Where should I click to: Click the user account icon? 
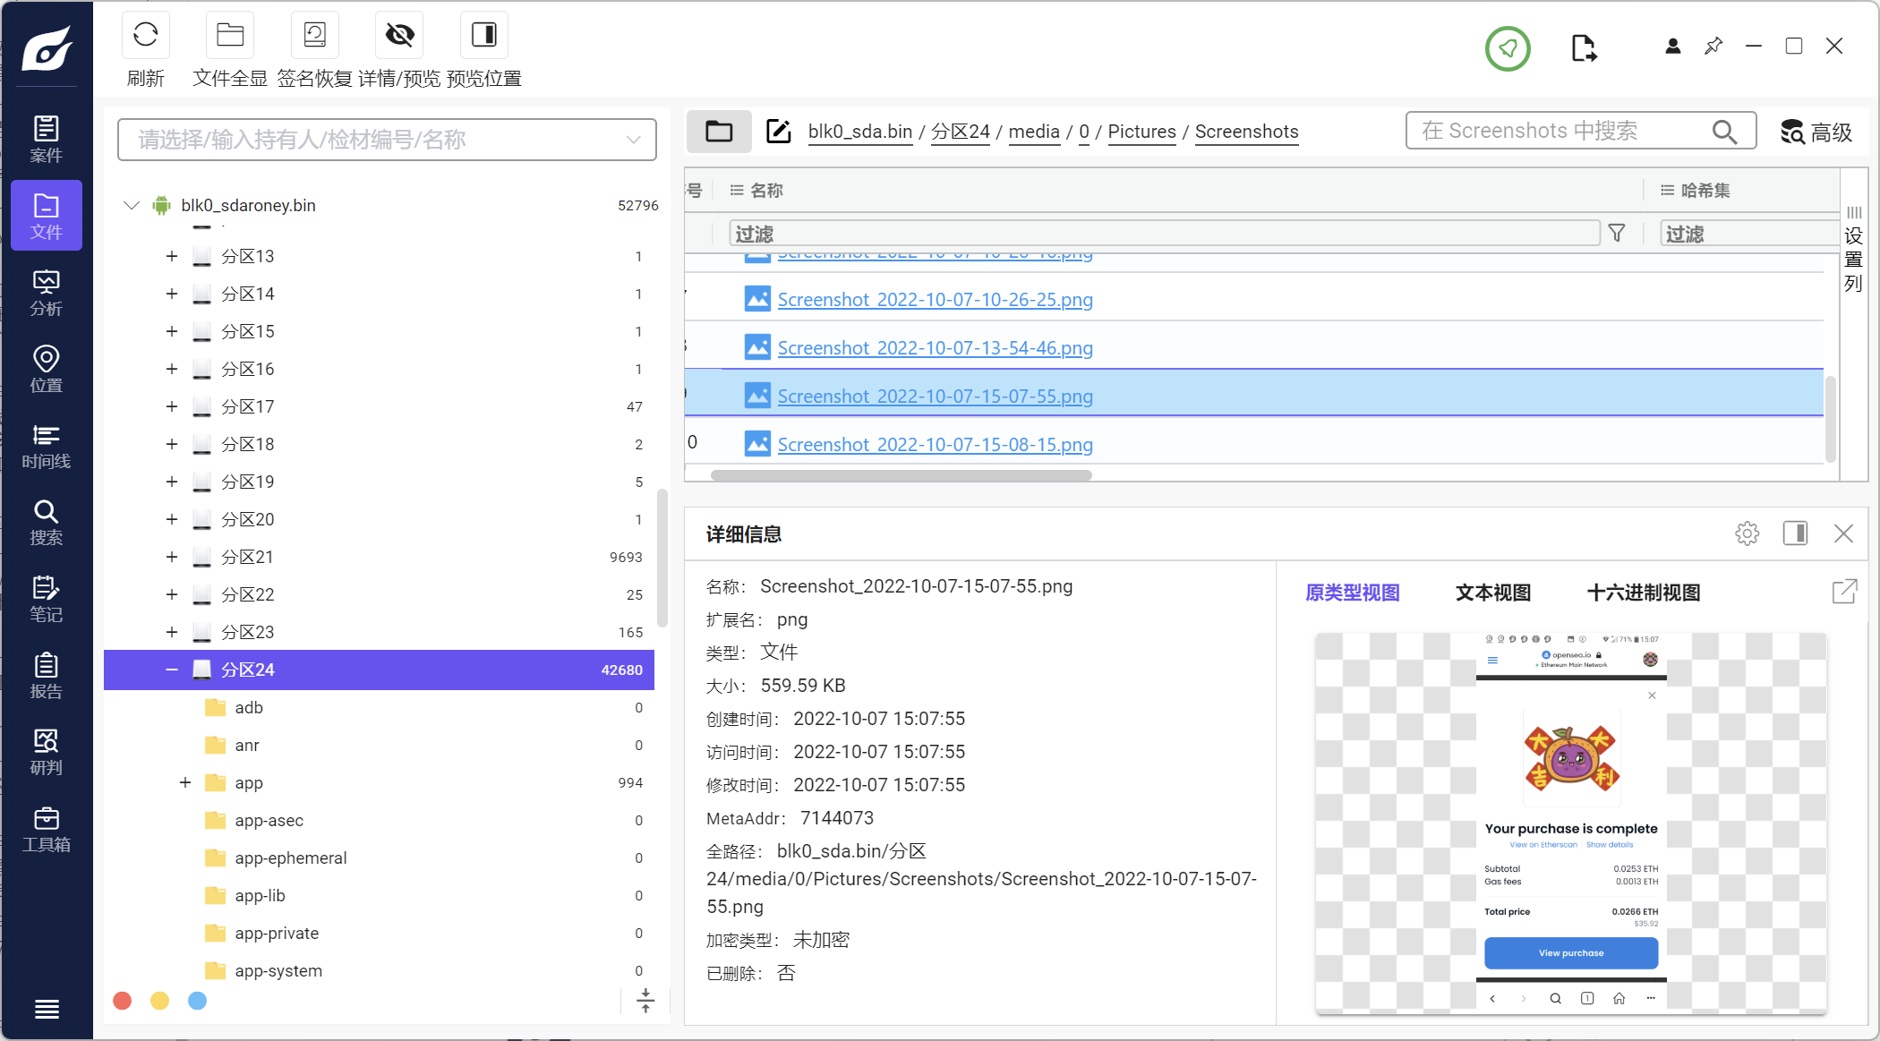[1672, 47]
